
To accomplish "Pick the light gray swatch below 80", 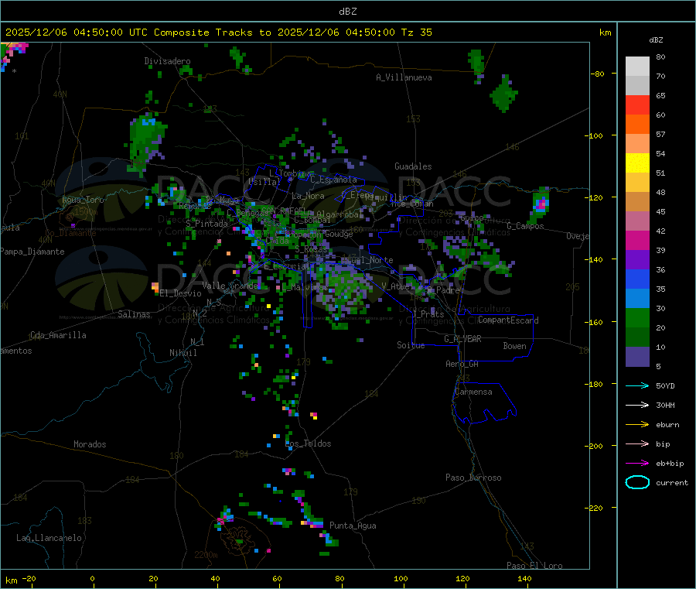I will [x=637, y=67].
